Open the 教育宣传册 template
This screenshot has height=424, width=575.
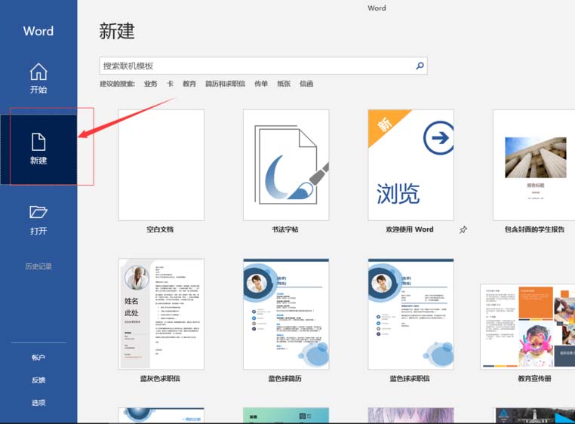click(x=527, y=327)
